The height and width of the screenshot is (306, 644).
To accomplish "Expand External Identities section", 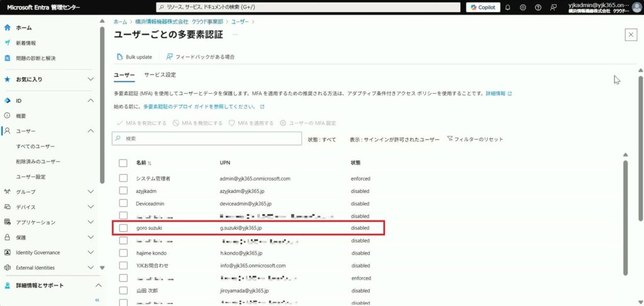I will (x=91, y=268).
